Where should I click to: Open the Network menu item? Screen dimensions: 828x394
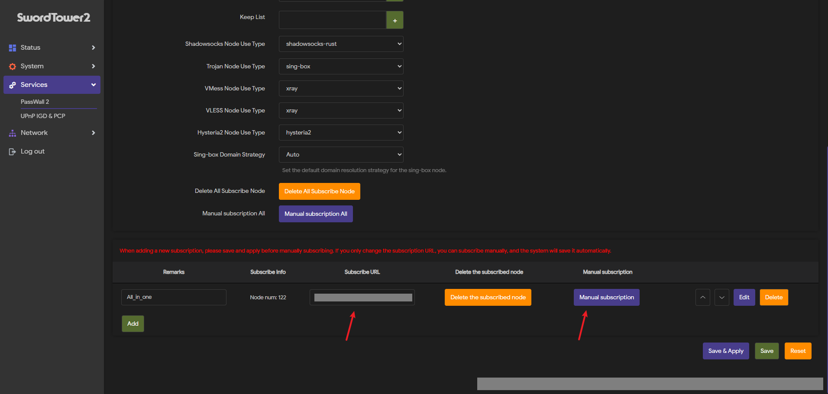[52, 133]
